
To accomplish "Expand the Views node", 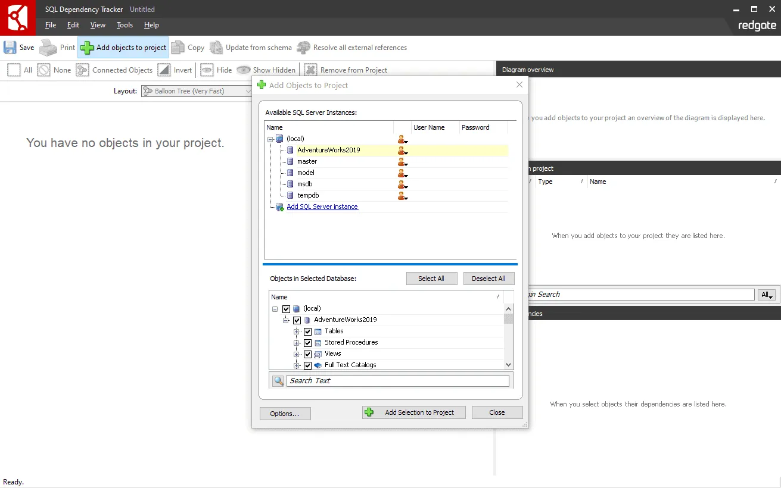I will 297,354.
